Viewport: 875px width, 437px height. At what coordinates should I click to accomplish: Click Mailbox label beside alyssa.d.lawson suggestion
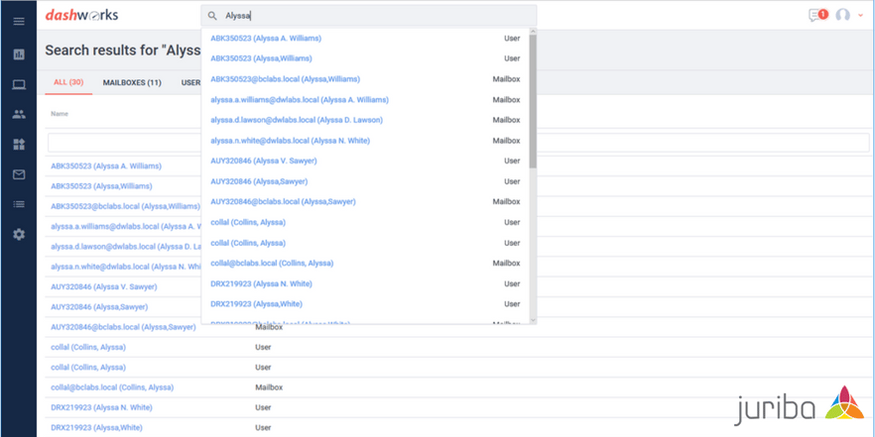pos(506,120)
